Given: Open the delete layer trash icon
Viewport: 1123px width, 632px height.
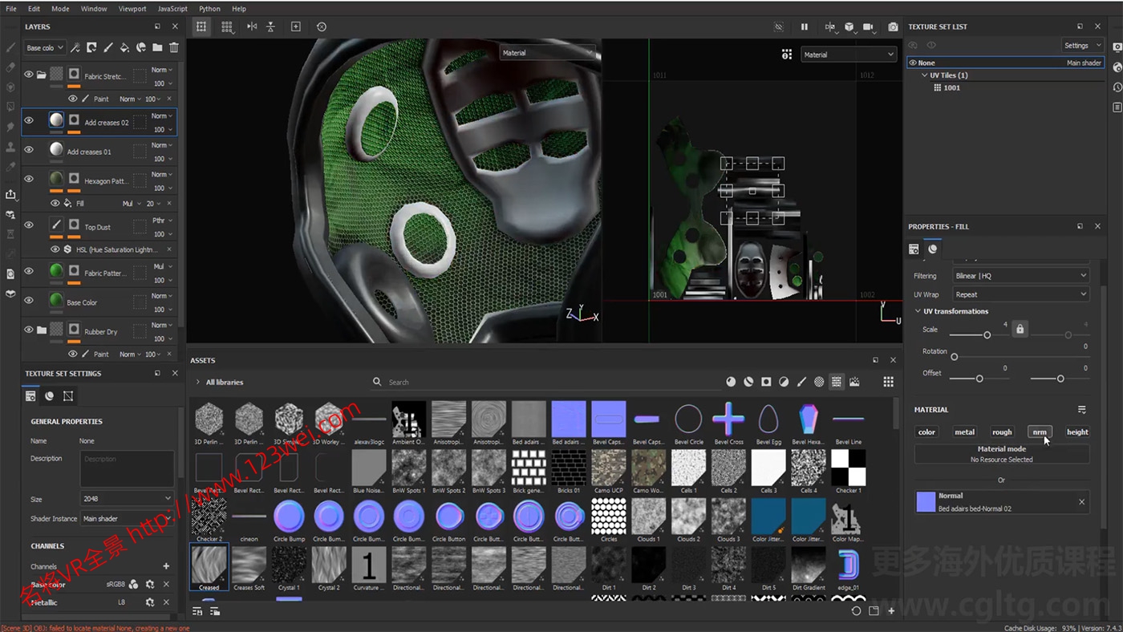Looking at the screenshot, I should [x=173, y=48].
